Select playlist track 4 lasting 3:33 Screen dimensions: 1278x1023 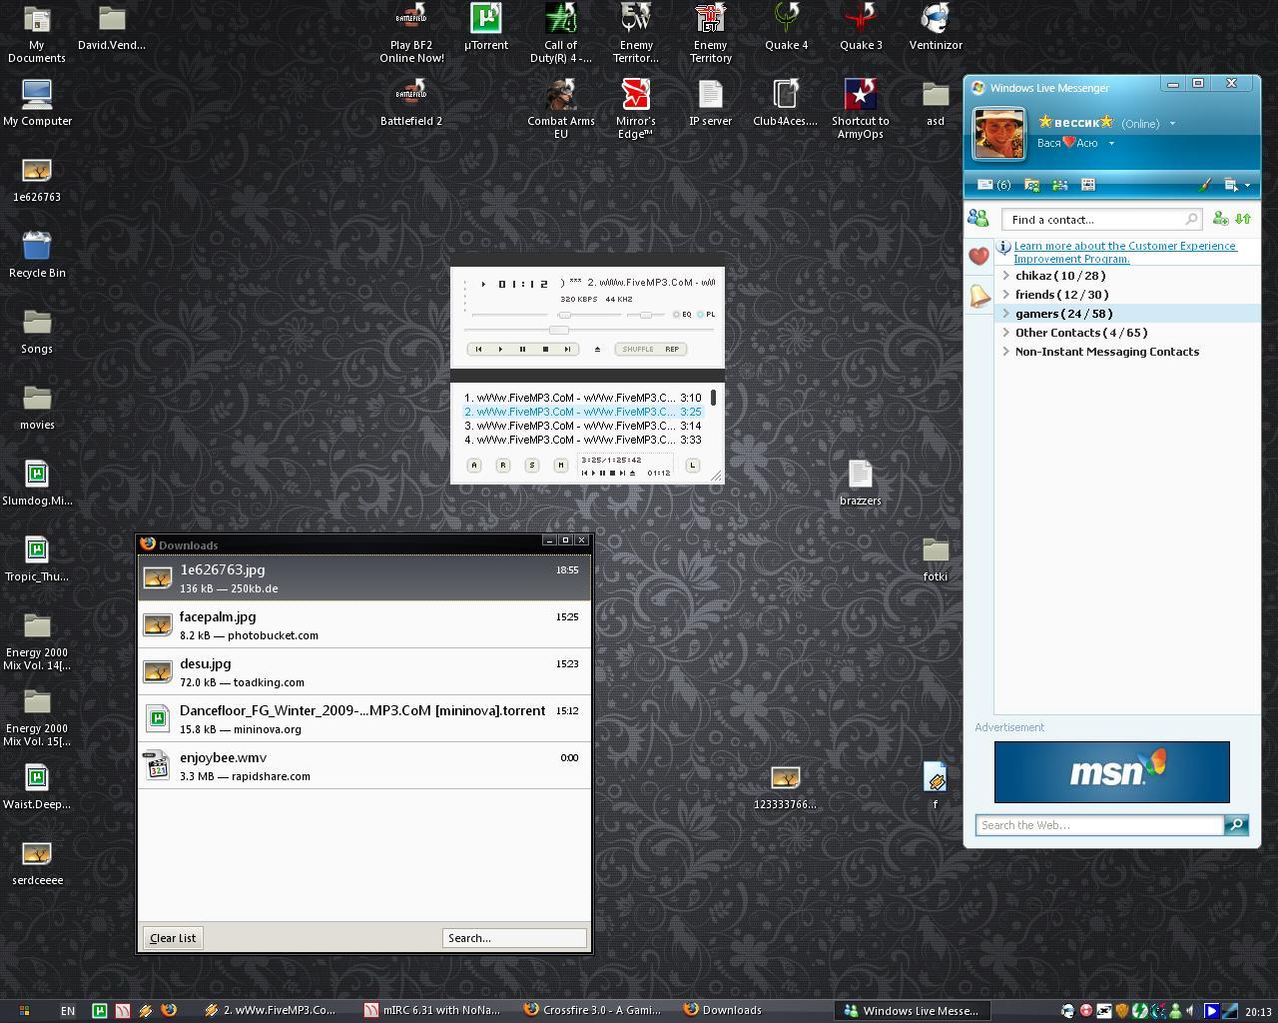[583, 440]
